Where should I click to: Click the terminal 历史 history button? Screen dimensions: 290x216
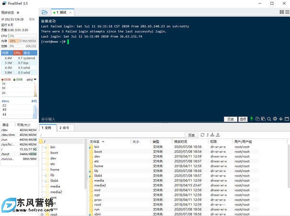(x=231, y=119)
